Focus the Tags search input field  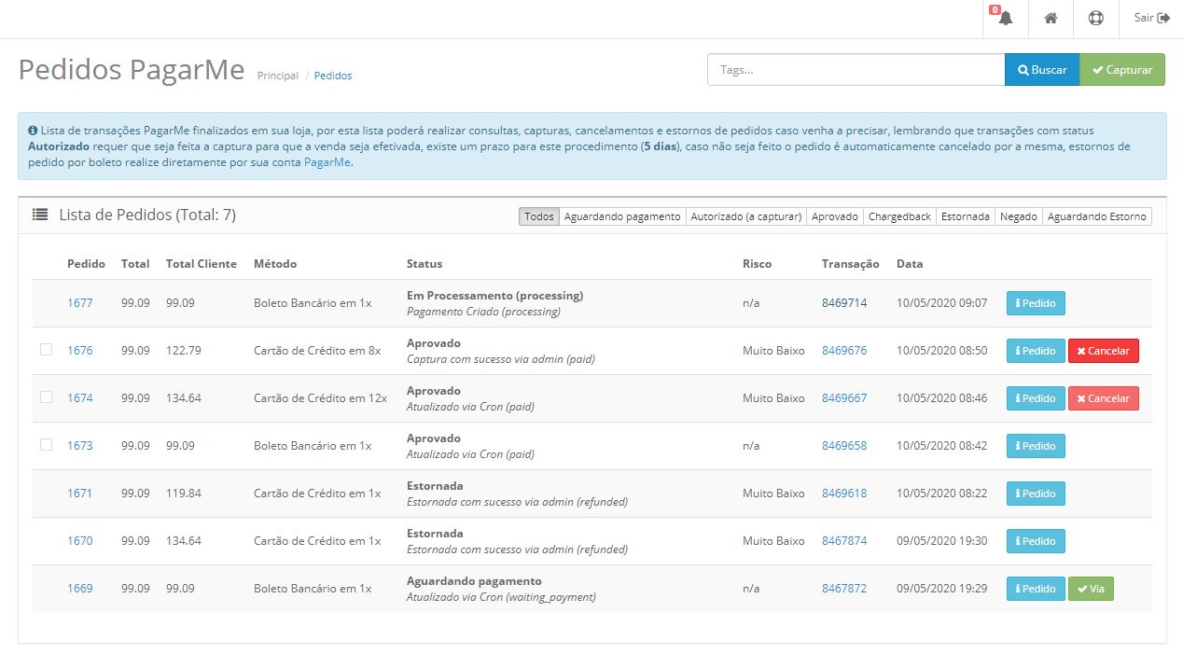pos(856,70)
